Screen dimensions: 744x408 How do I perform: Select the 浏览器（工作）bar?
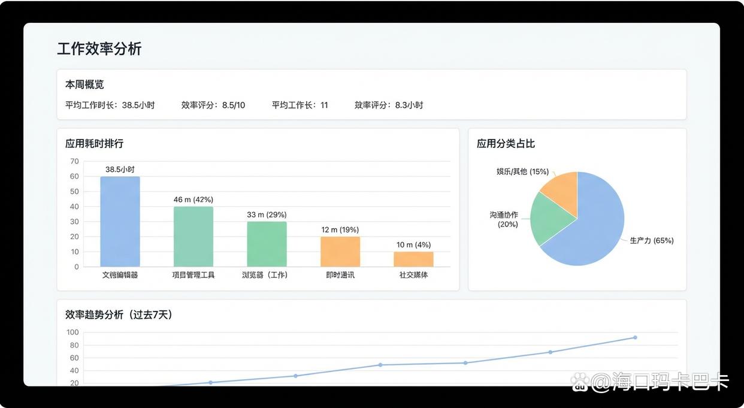coord(267,243)
